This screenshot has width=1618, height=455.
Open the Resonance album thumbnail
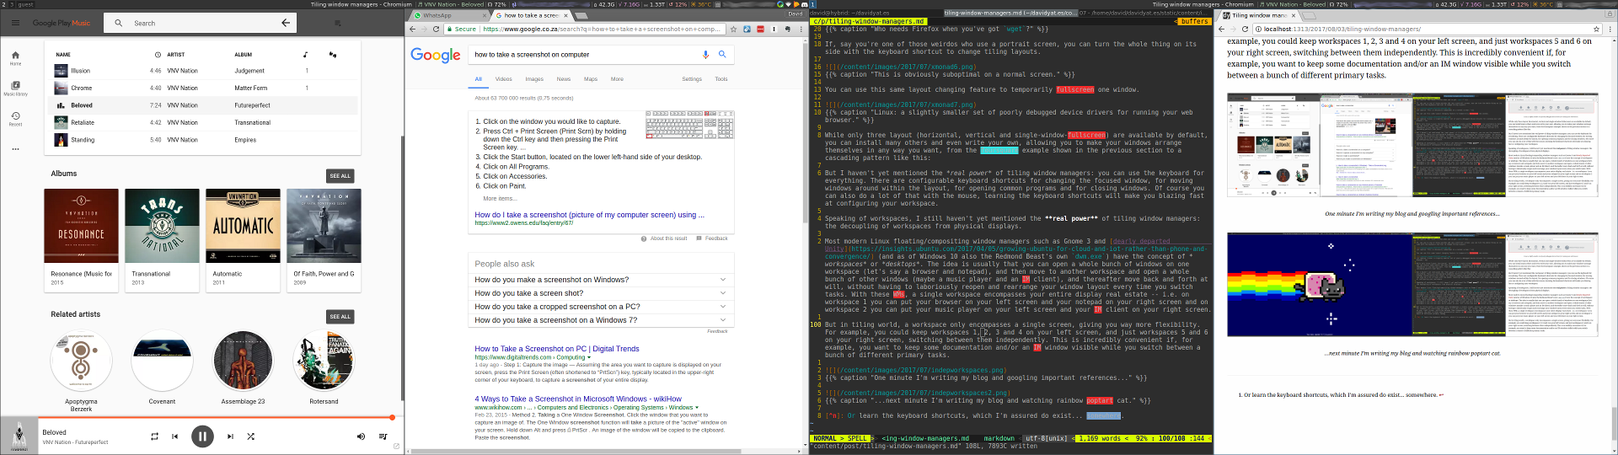(81, 226)
